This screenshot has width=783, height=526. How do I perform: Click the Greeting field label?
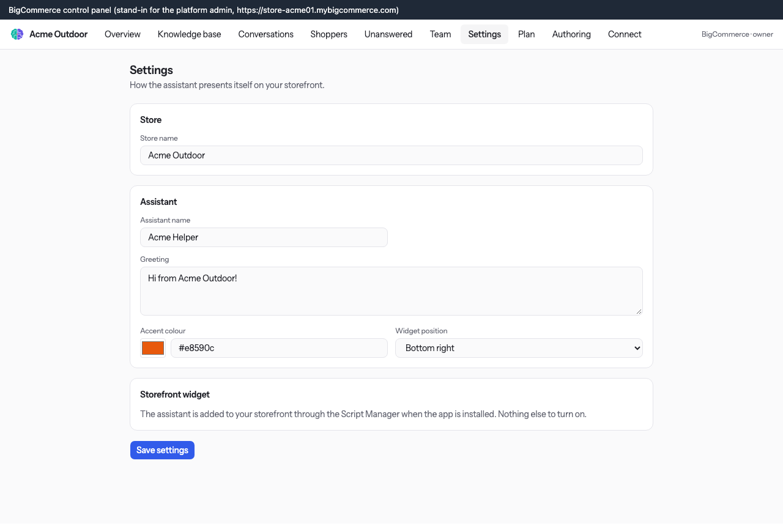click(154, 259)
